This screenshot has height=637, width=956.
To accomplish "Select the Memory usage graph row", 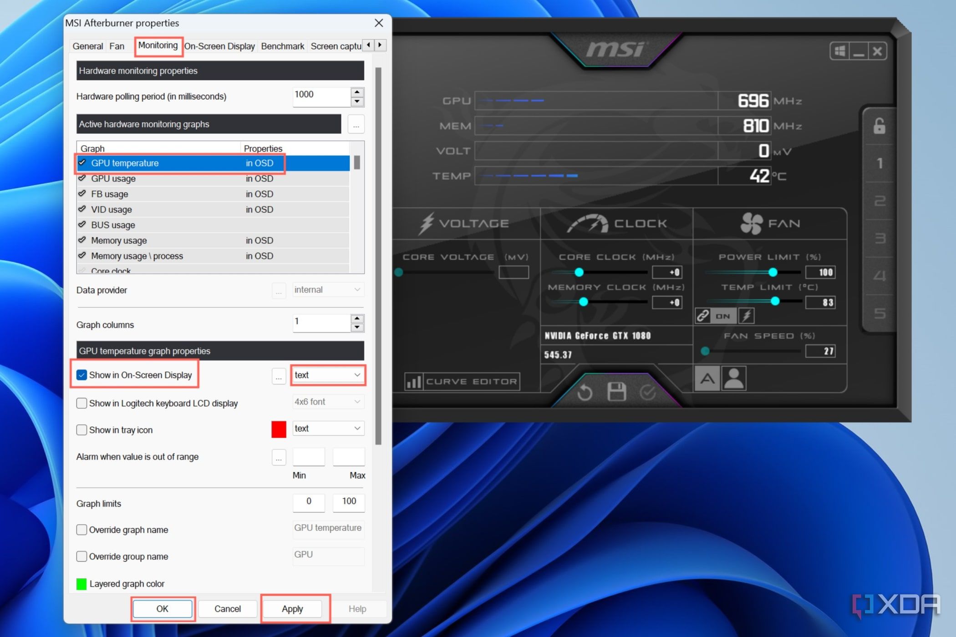I will point(213,240).
